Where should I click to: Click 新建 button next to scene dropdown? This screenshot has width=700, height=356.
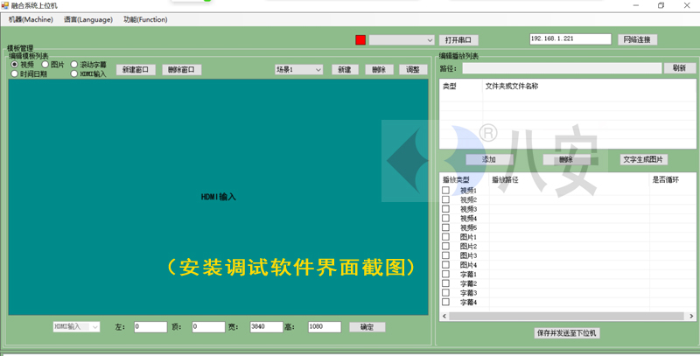[345, 70]
